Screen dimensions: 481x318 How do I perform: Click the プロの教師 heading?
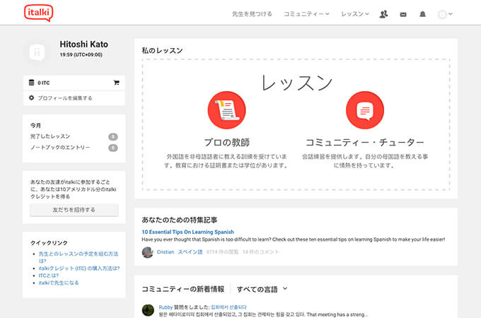tap(227, 143)
